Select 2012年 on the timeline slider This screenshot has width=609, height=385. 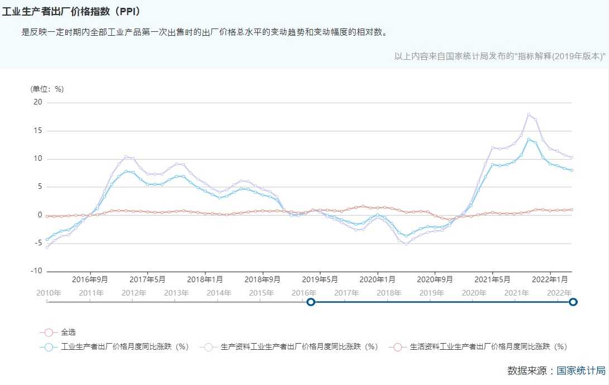tap(133, 293)
